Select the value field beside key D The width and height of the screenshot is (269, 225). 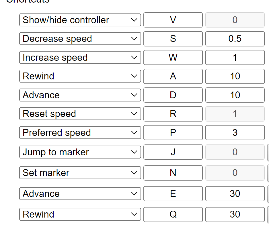[x=235, y=95]
